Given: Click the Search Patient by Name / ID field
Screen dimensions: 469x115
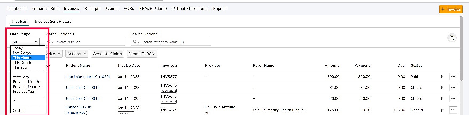Looking at the screenshot, I should [175, 42].
